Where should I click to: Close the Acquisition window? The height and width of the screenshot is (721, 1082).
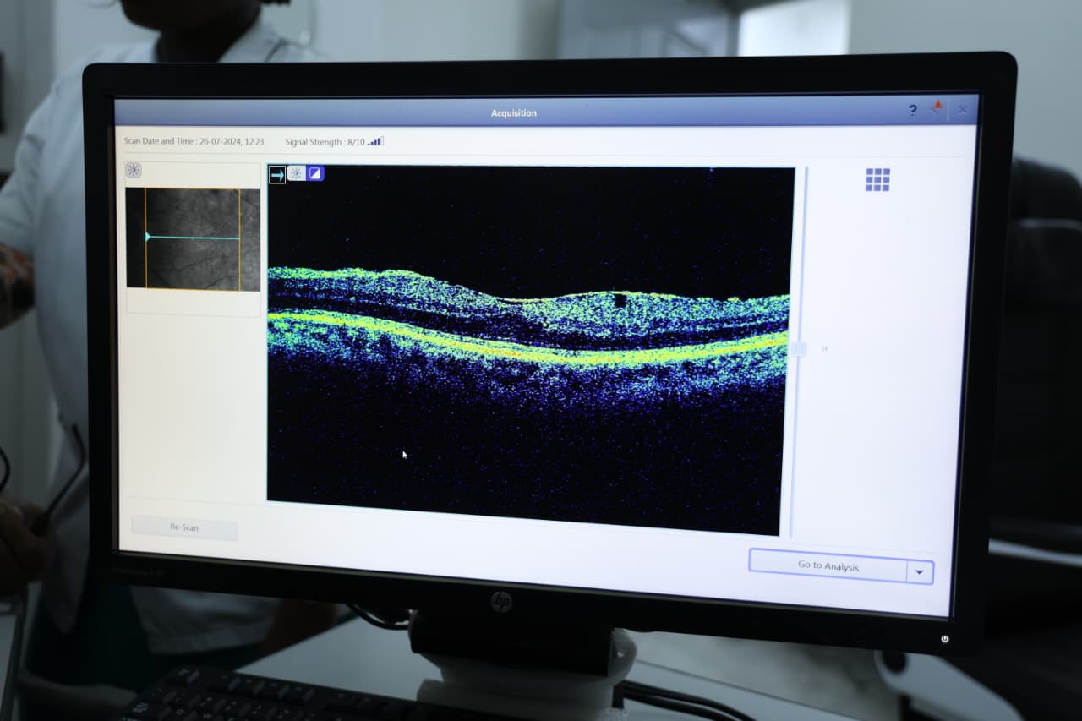(962, 110)
